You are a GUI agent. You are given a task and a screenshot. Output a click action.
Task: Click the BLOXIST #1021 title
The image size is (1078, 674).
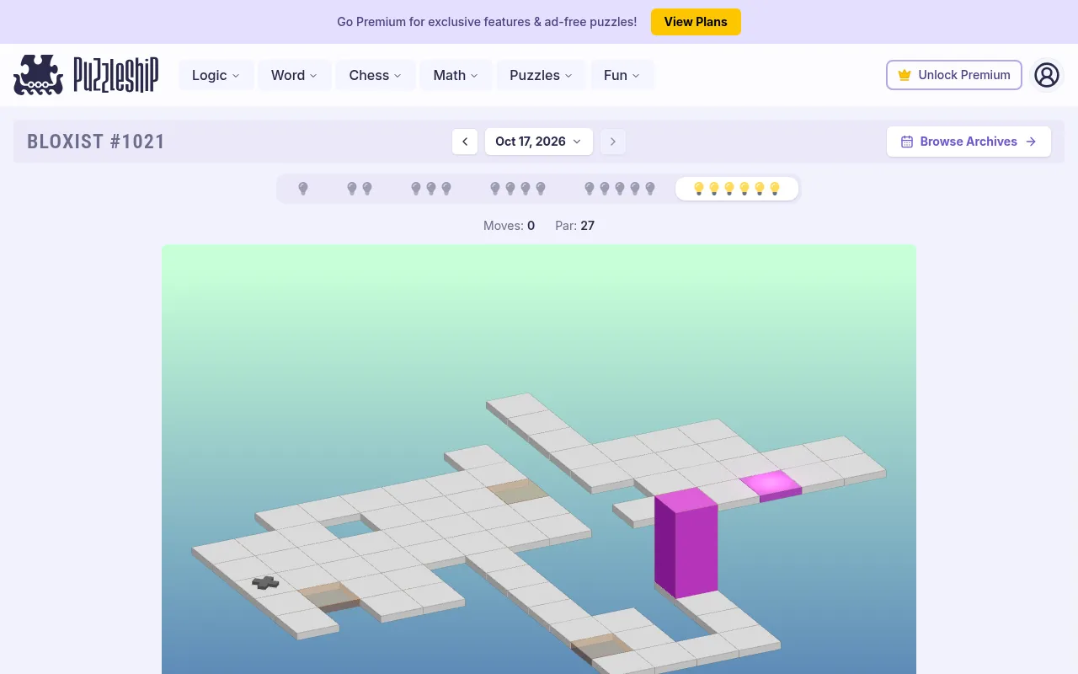[x=96, y=142]
